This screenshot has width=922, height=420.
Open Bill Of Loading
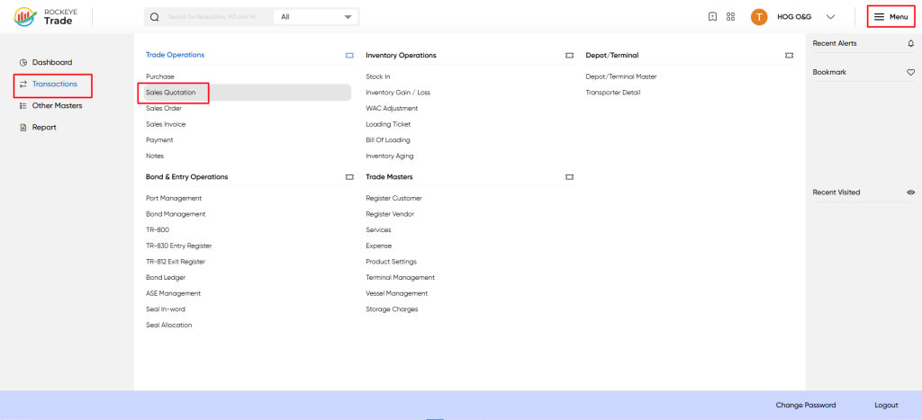pos(388,140)
